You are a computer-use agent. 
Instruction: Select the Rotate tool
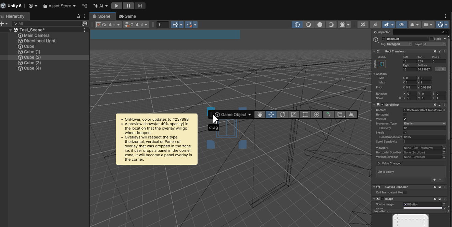282,115
